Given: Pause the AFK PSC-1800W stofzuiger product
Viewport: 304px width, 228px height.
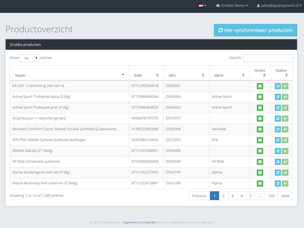Looking at the screenshot, I should pyautogui.click(x=260, y=140).
